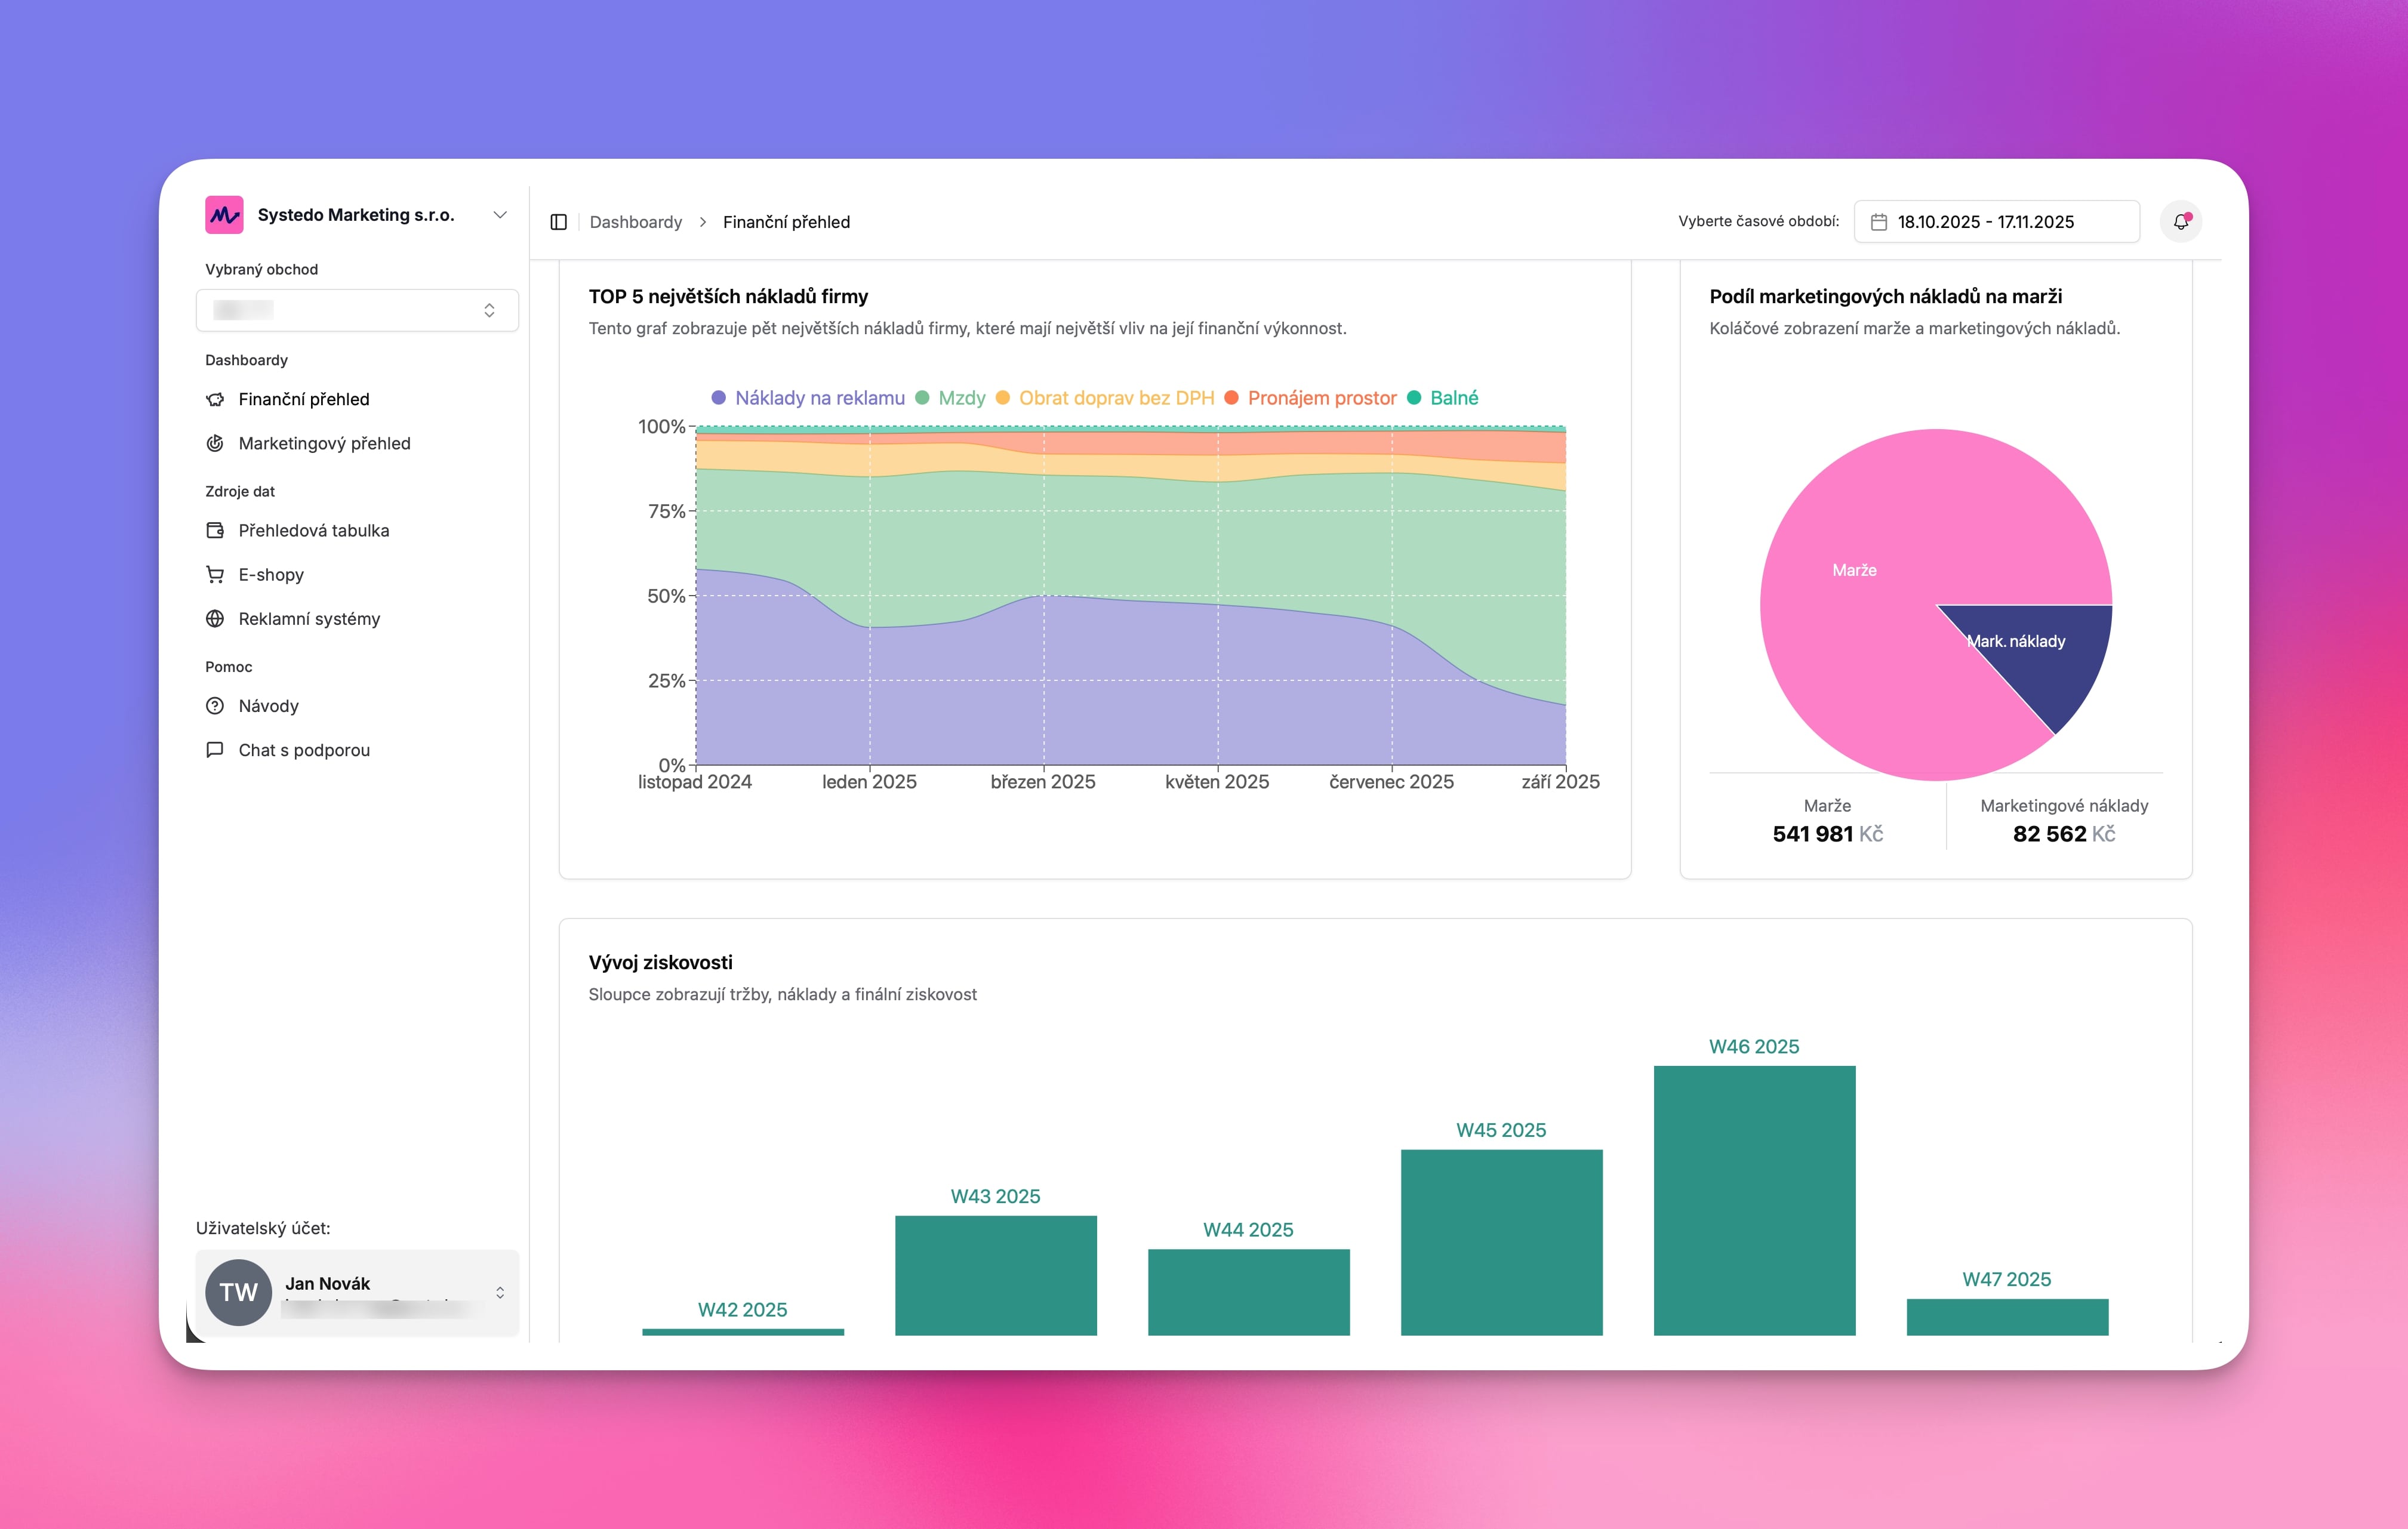
Task: Click the Reklamní systémy globe icon
Action: (215, 618)
